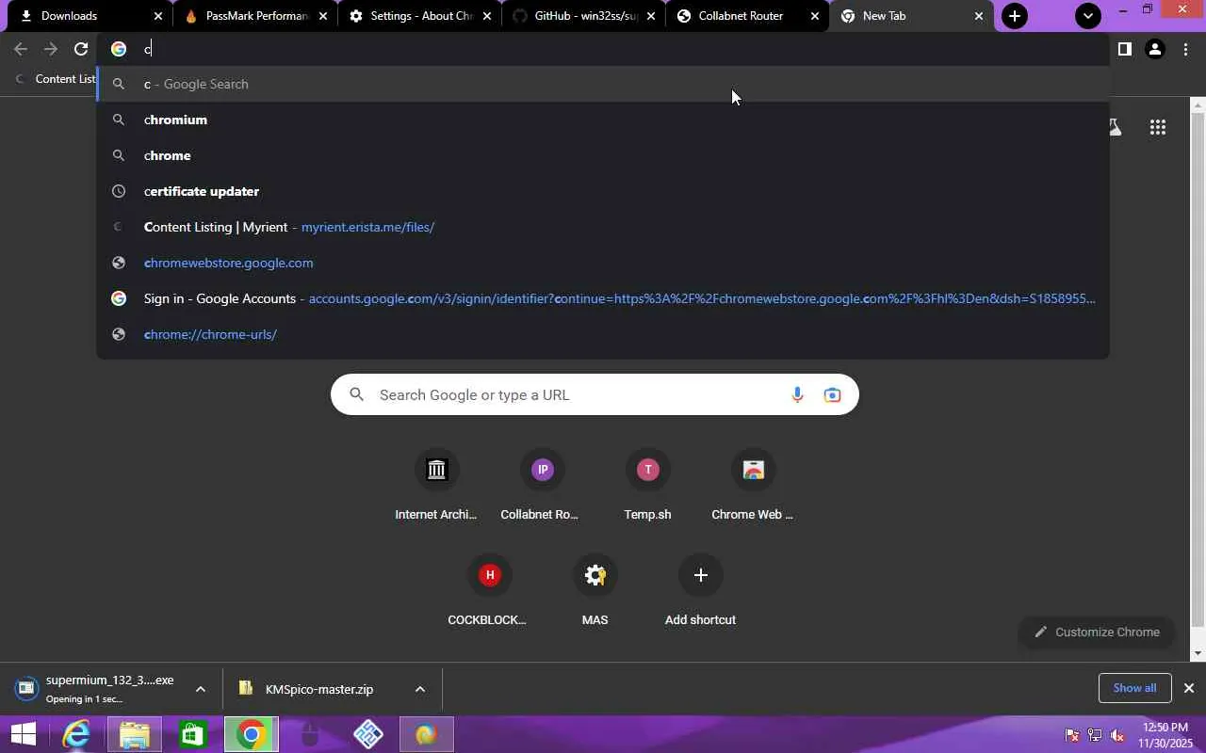The image size is (1206, 753).
Task: Open a new tab with plus button
Action: point(1014,16)
